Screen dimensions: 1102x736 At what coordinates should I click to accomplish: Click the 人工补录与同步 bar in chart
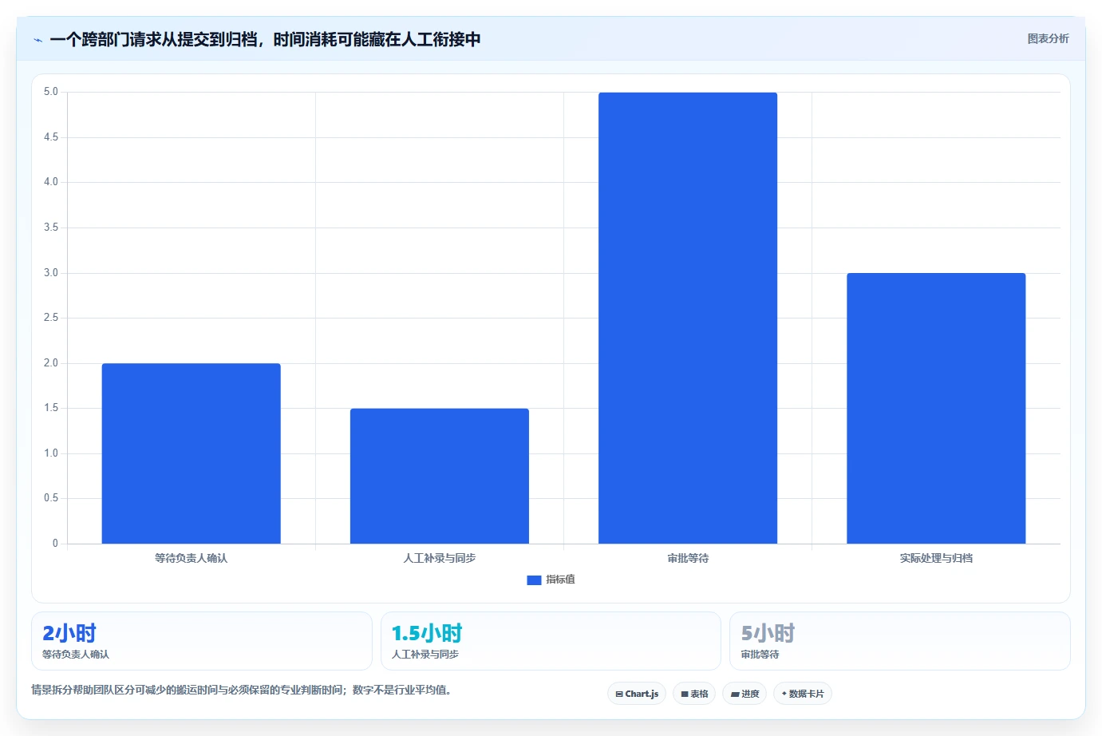pyautogui.click(x=440, y=476)
